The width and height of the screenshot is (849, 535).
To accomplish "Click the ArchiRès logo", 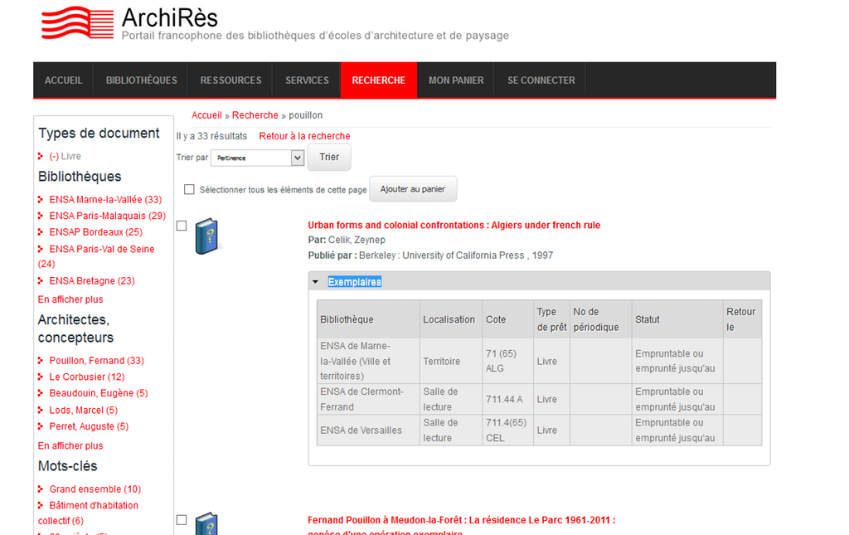I will [x=77, y=23].
